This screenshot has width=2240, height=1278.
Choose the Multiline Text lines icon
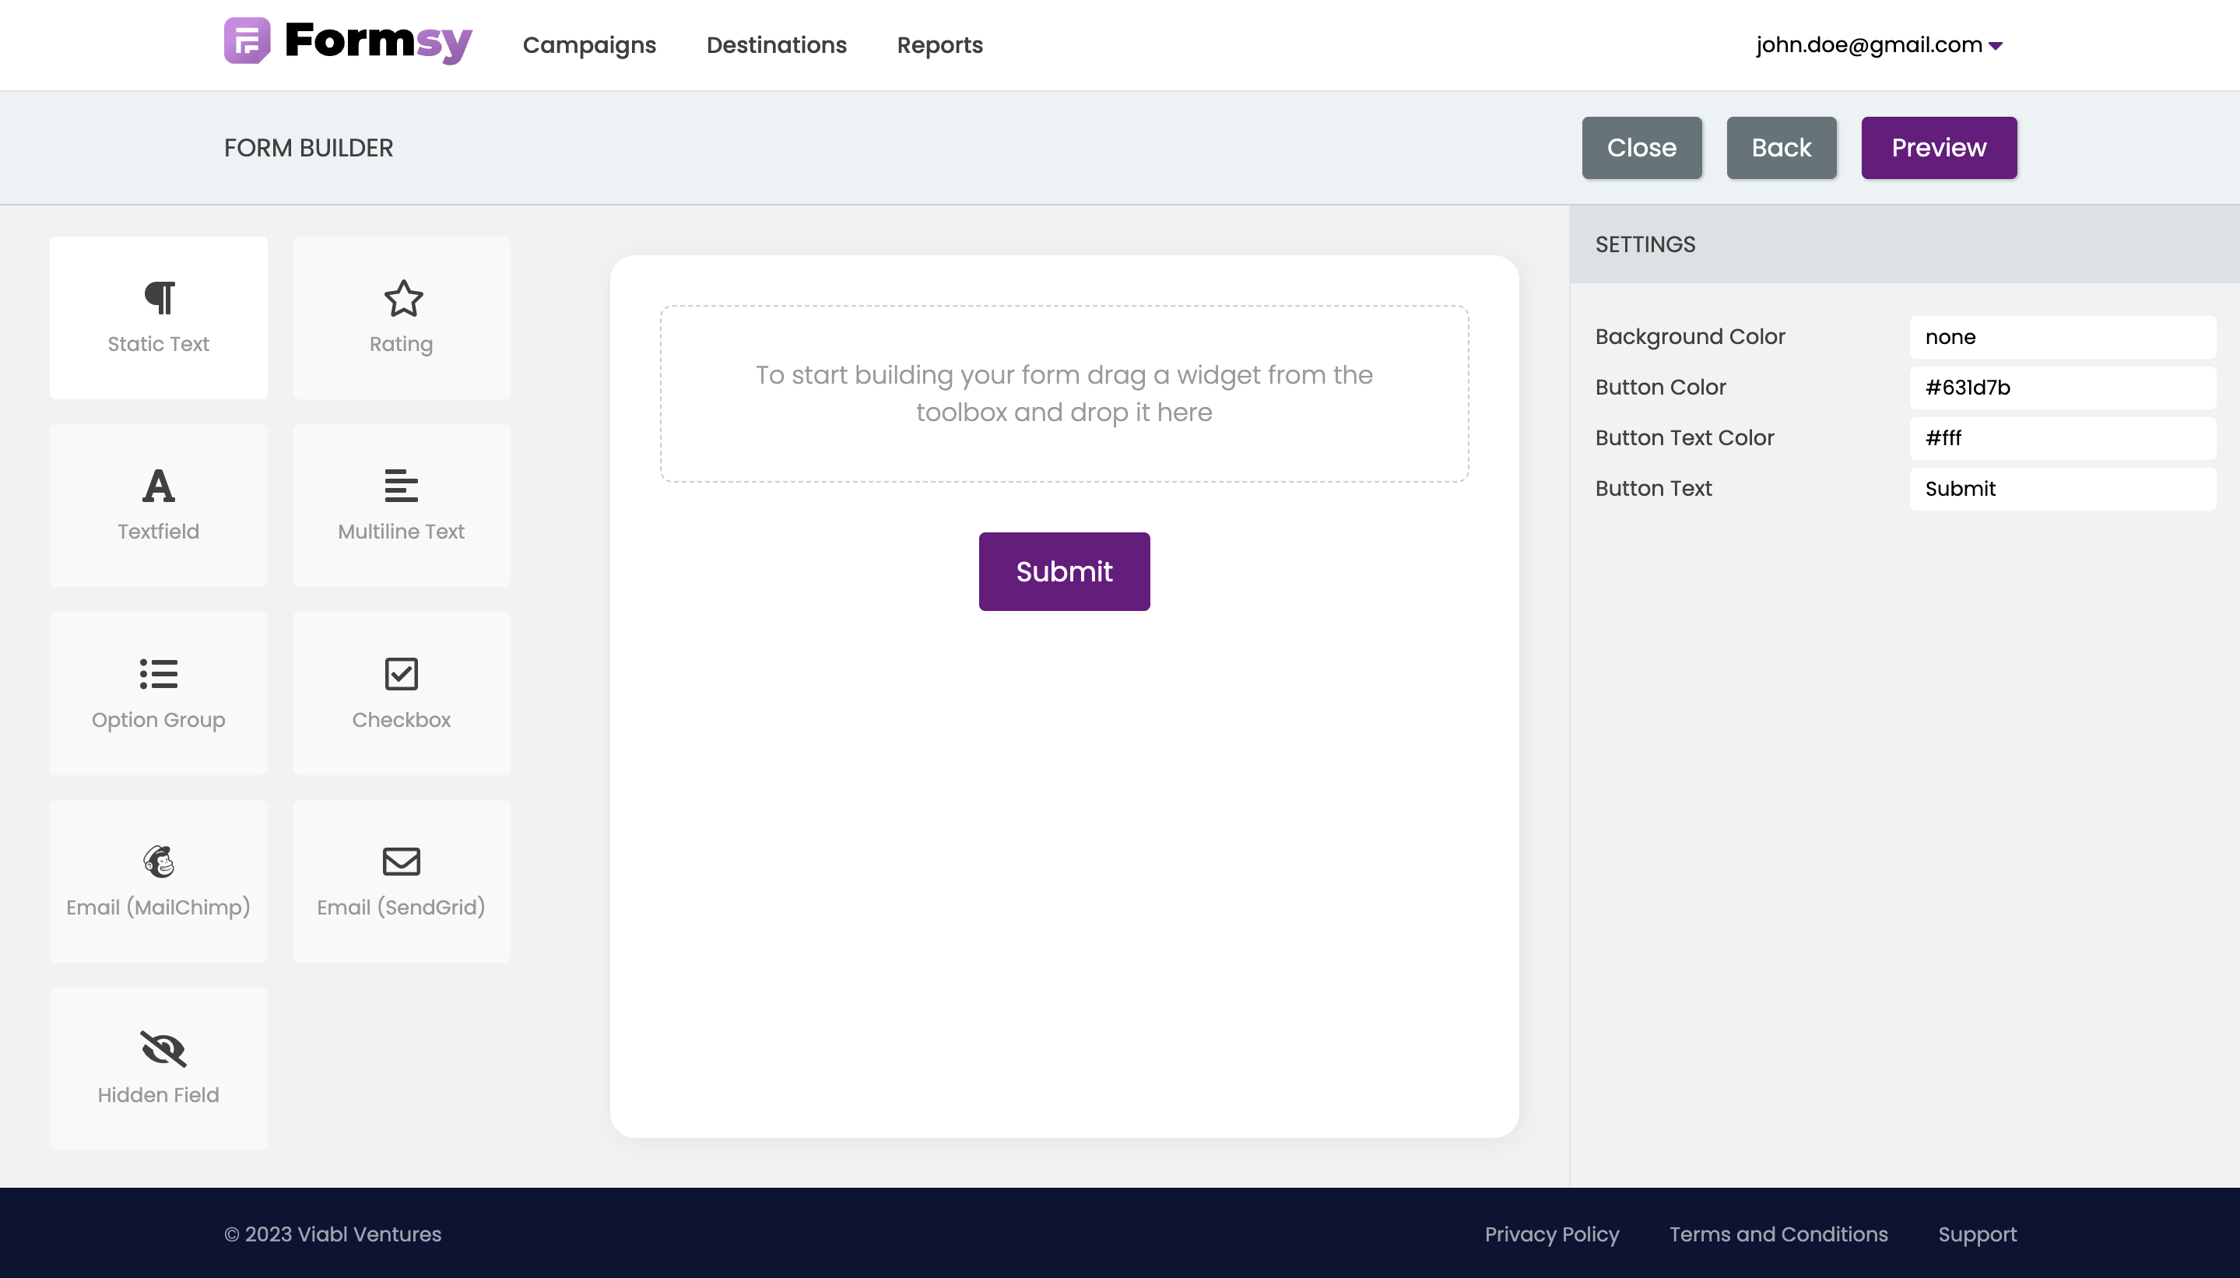pyautogui.click(x=401, y=486)
